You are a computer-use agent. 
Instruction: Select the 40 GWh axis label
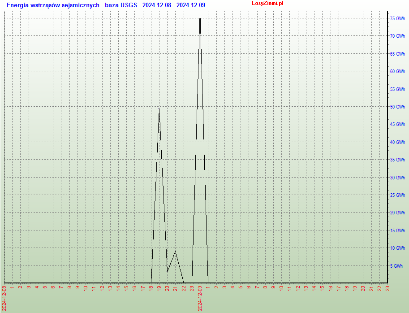point(397,142)
